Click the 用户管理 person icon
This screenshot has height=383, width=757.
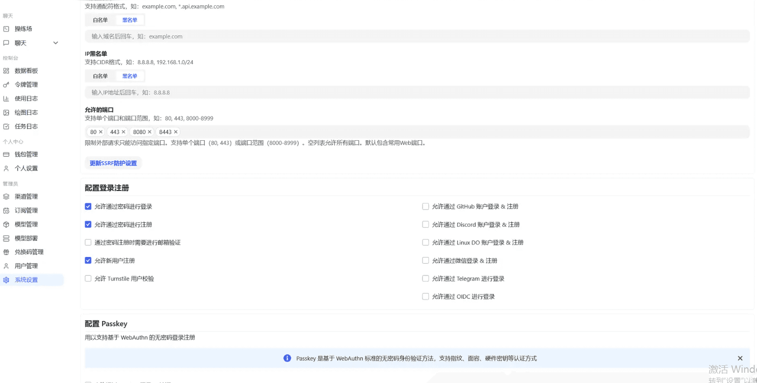(6, 266)
